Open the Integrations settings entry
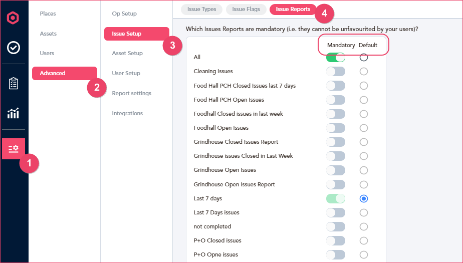 (127, 113)
